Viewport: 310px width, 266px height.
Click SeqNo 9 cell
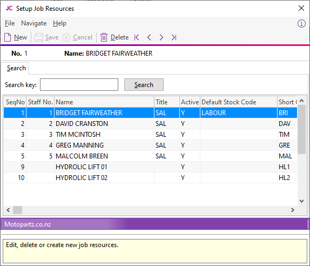click(15, 167)
